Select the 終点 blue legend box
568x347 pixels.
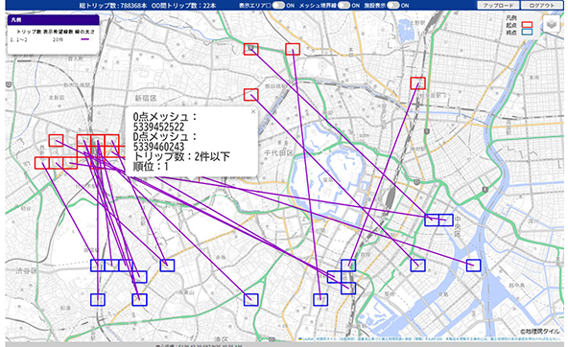coord(527,33)
